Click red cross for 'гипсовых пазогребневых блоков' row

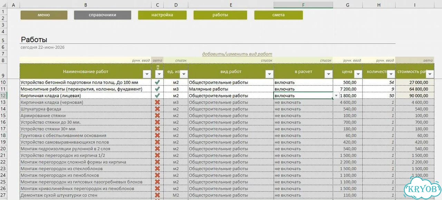coord(157,182)
